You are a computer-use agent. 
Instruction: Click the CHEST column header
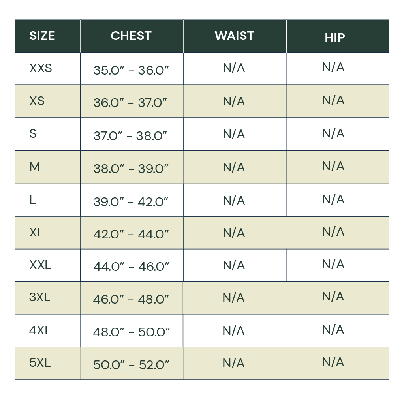(131, 36)
